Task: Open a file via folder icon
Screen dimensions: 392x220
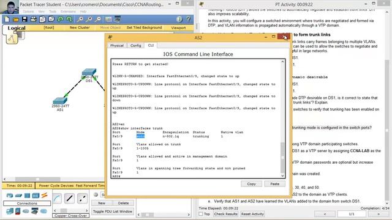Action: click(16, 19)
